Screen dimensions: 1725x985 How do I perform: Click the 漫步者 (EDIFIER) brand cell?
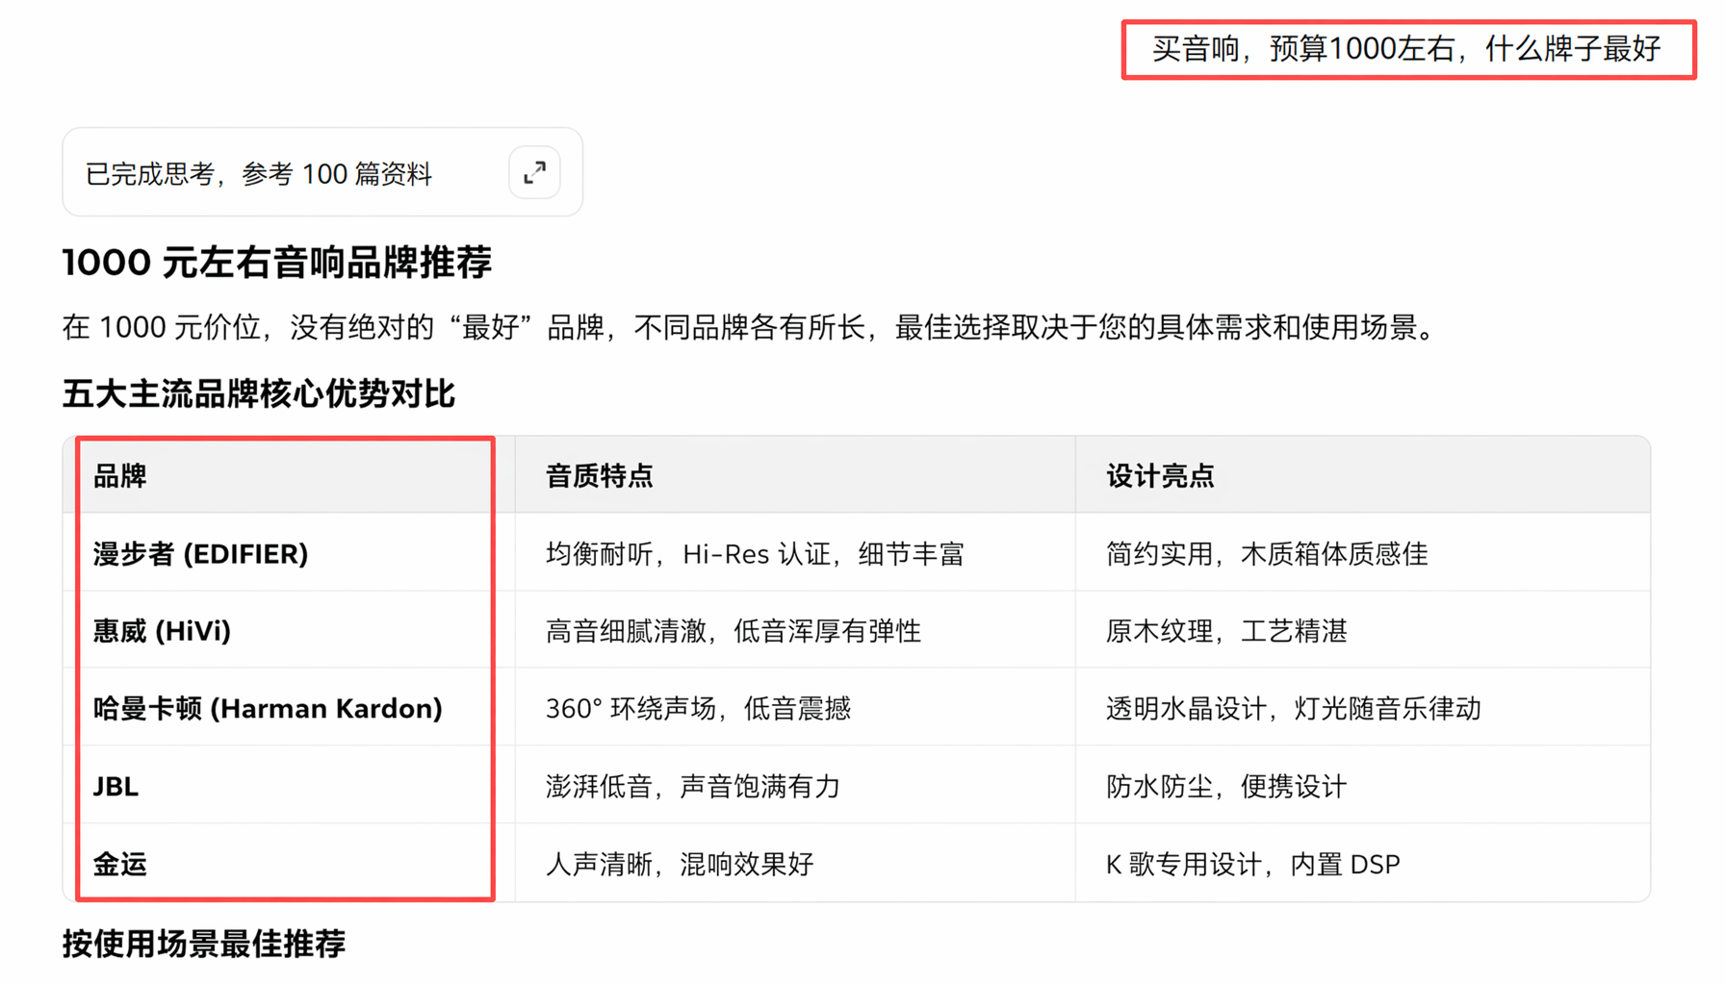pos(289,553)
